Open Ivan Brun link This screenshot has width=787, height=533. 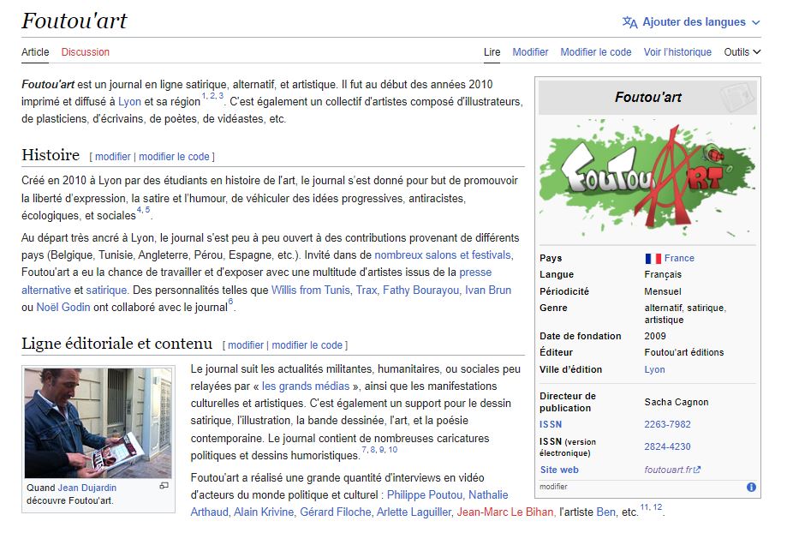[488, 290]
